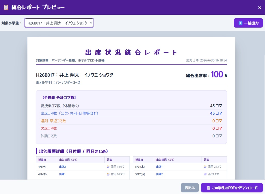Click 出席1 in the 5/21(木) row

pyautogui.click(x=159, y=167)
